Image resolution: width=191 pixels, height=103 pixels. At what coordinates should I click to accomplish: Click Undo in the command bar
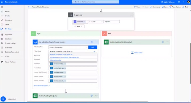[137, 7]
